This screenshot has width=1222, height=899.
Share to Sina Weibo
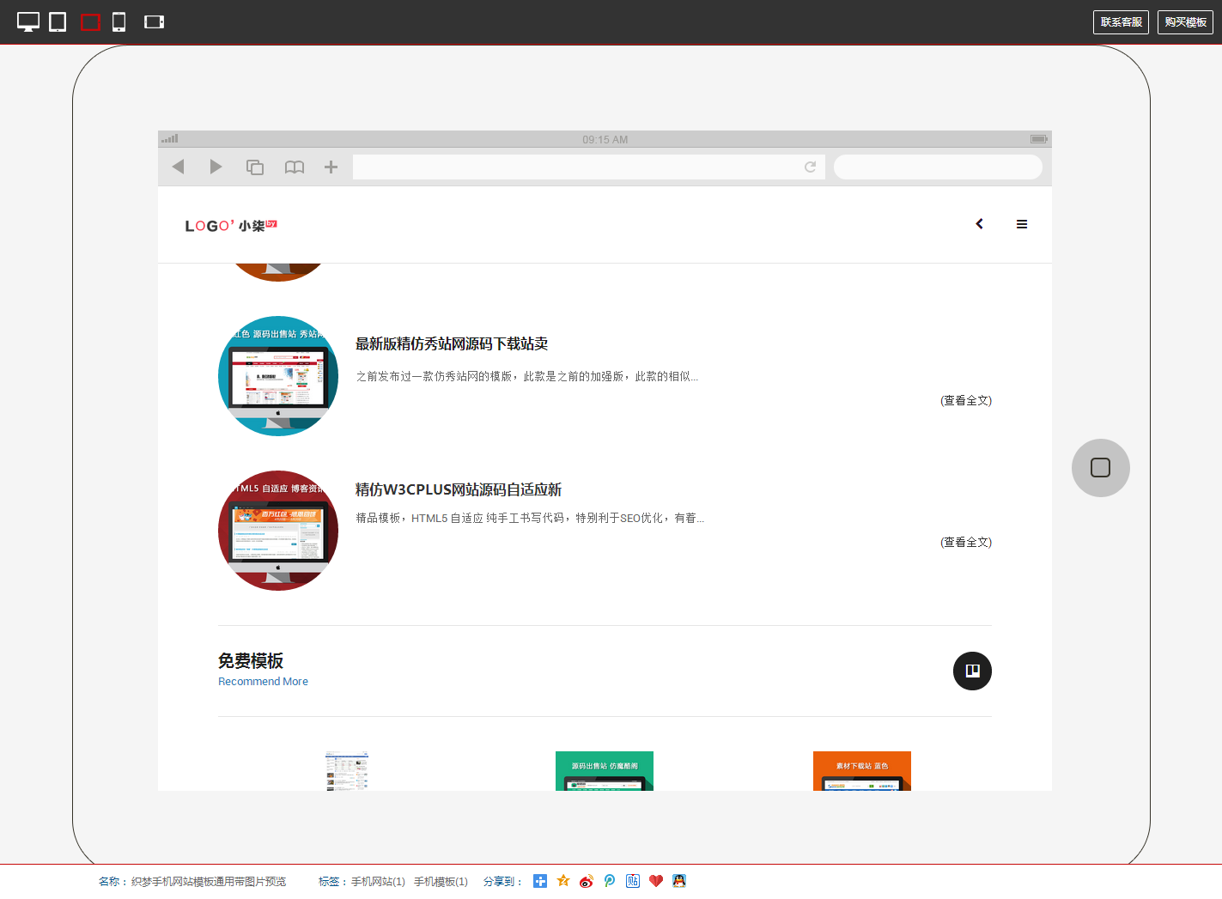[x=587, y=881]
